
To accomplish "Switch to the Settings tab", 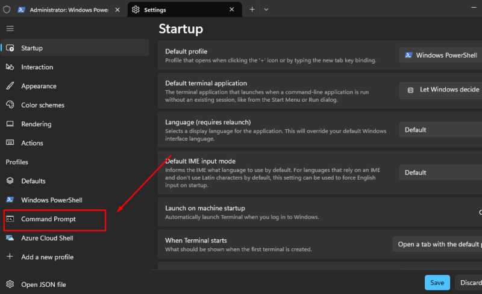I will tap(184, 10).
